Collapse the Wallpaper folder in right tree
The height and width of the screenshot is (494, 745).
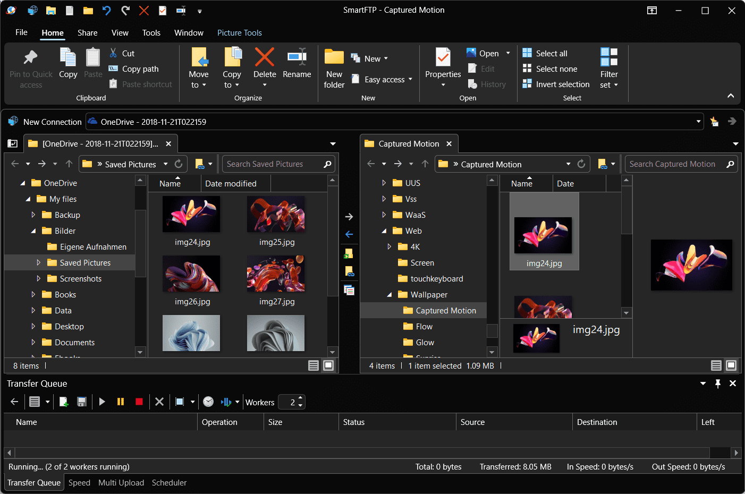(389, 295)
